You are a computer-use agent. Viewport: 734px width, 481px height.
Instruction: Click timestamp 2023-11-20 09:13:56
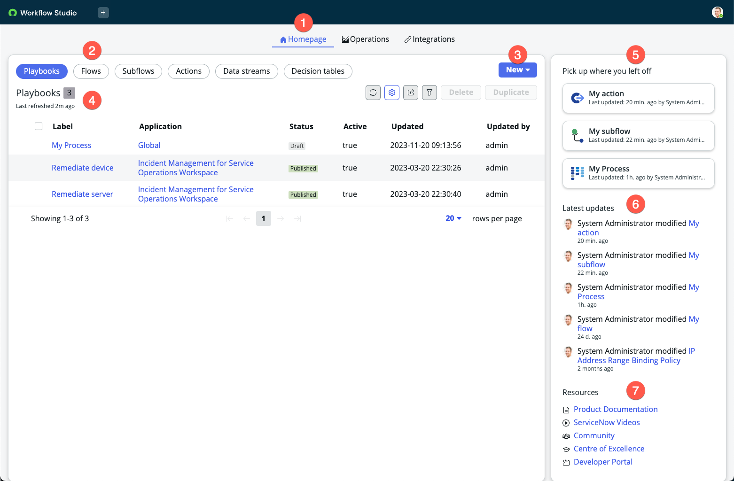click(426, 146)
